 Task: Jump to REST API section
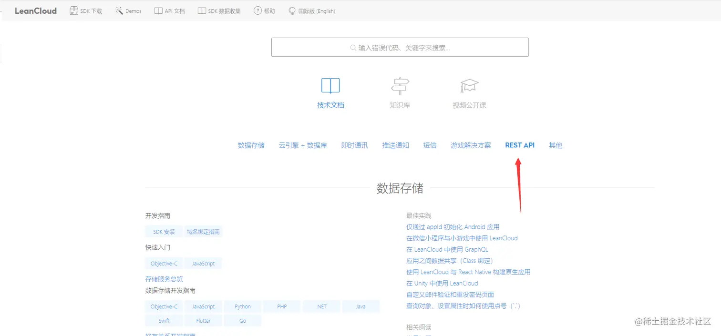520,145
